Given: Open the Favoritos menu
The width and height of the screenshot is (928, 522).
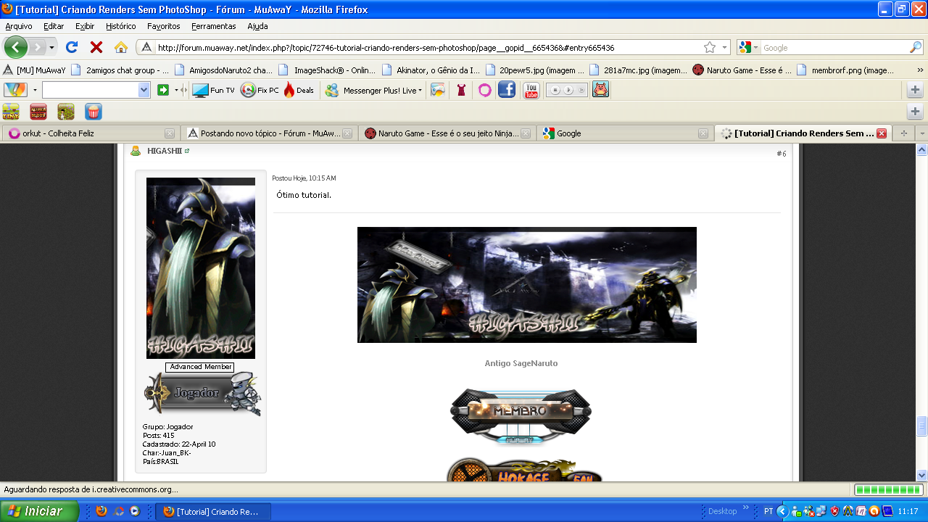Looking at the screenshot, I should click(x=163, y=26).
